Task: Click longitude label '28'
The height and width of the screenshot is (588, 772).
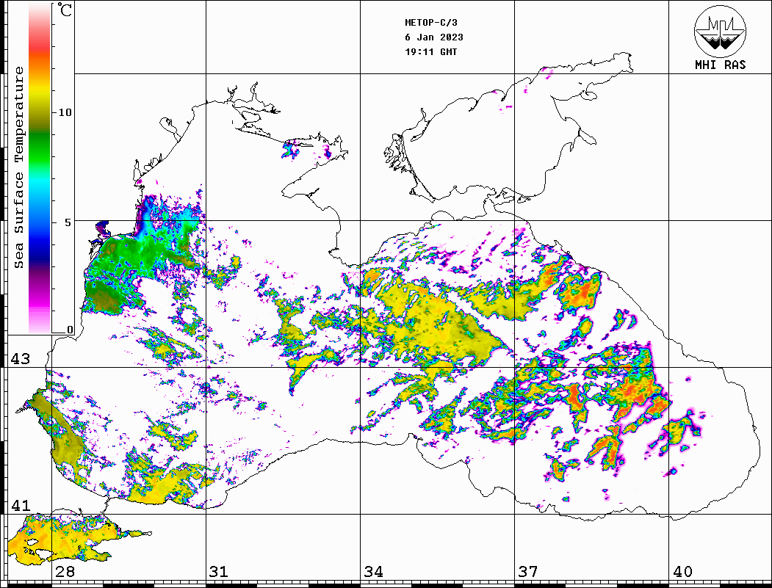Action: pyautogui.click(x=65, y=572)
